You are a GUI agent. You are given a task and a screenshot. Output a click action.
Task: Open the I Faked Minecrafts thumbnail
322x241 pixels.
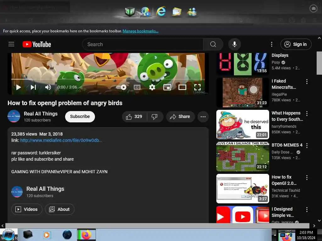tap(242, 93)
